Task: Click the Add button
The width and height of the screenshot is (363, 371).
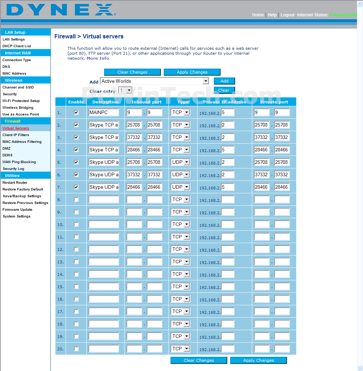Action: 224,81
